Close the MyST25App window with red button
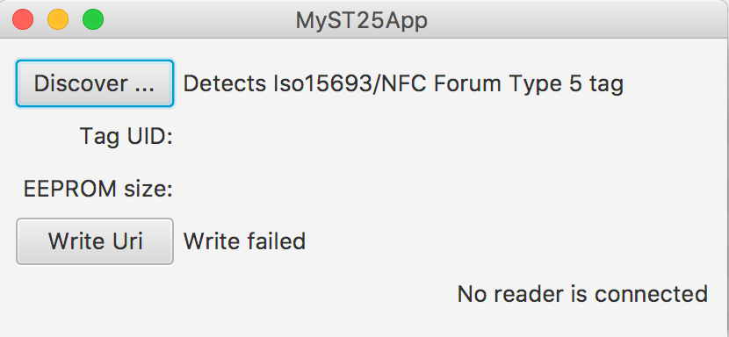Screen dimensions: 729x337 click(23, 20)
